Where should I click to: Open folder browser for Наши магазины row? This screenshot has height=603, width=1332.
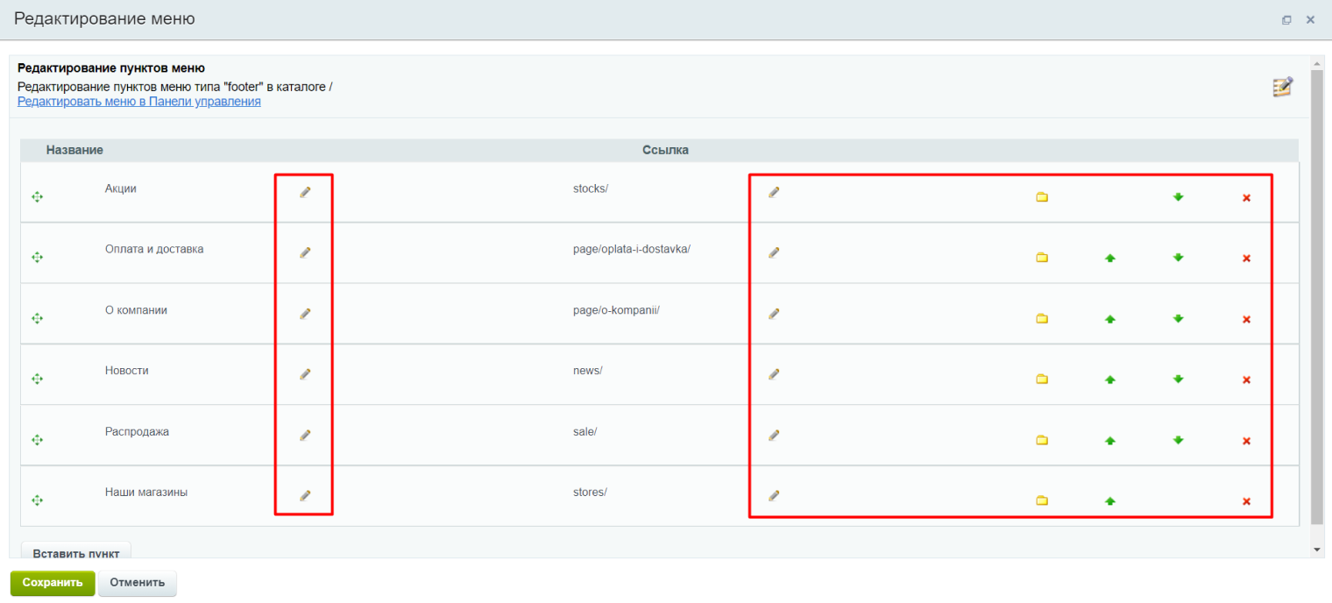tap(1042, 500)
